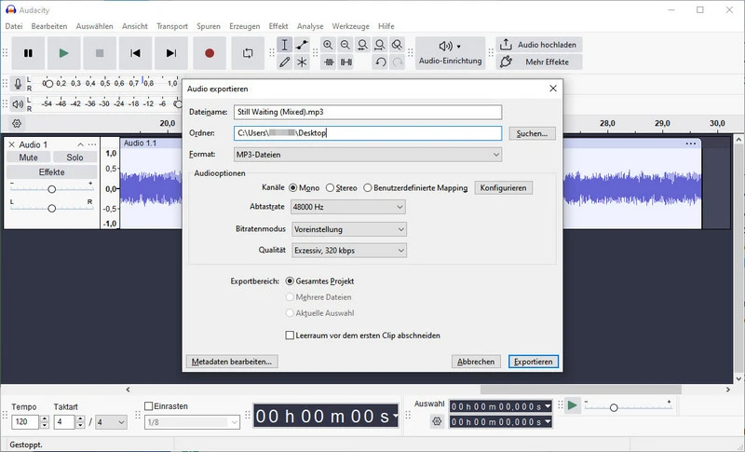Click the recording meter microphone icon
Screen dimensions: 745x452
point(18,84)
